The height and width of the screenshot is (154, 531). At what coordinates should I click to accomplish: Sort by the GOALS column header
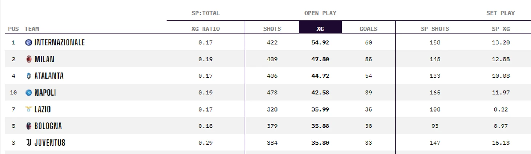pyautogui.click(x=368, y=29)
